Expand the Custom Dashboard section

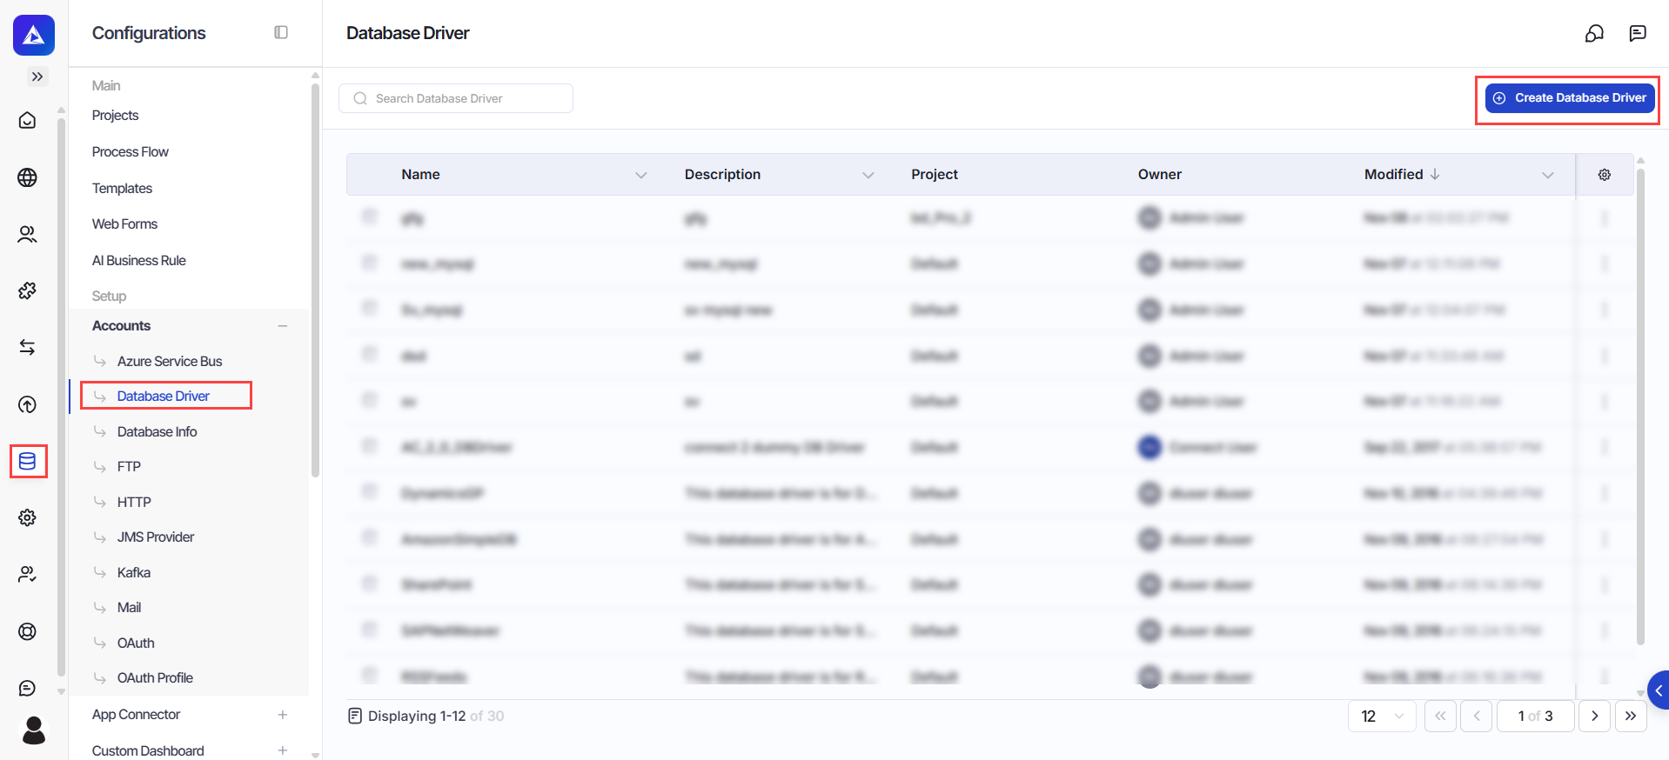pos(283,750)
